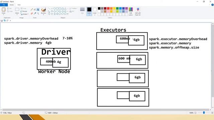Viewport: 214px width, 120px height.
Task: Click the Resize button
Action: (24, 11)
